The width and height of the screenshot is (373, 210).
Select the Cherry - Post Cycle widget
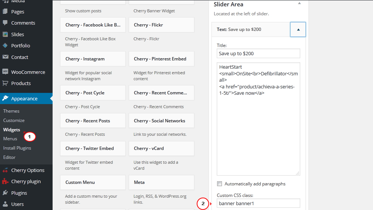tap(93, 93)
